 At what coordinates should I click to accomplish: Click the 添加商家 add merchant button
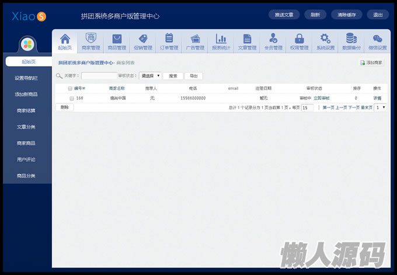click(x=371, y=62)
